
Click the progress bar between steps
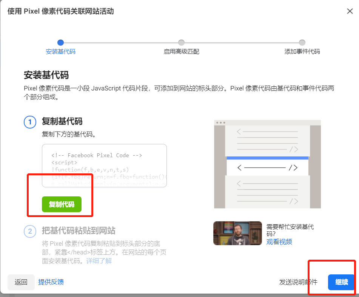point(121,43)
